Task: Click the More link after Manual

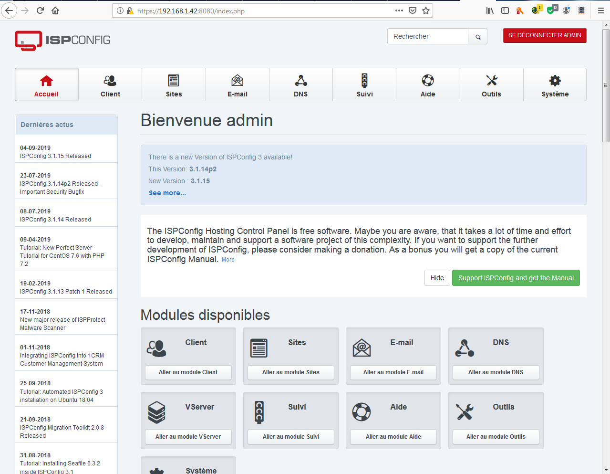Action: [228, 260]
